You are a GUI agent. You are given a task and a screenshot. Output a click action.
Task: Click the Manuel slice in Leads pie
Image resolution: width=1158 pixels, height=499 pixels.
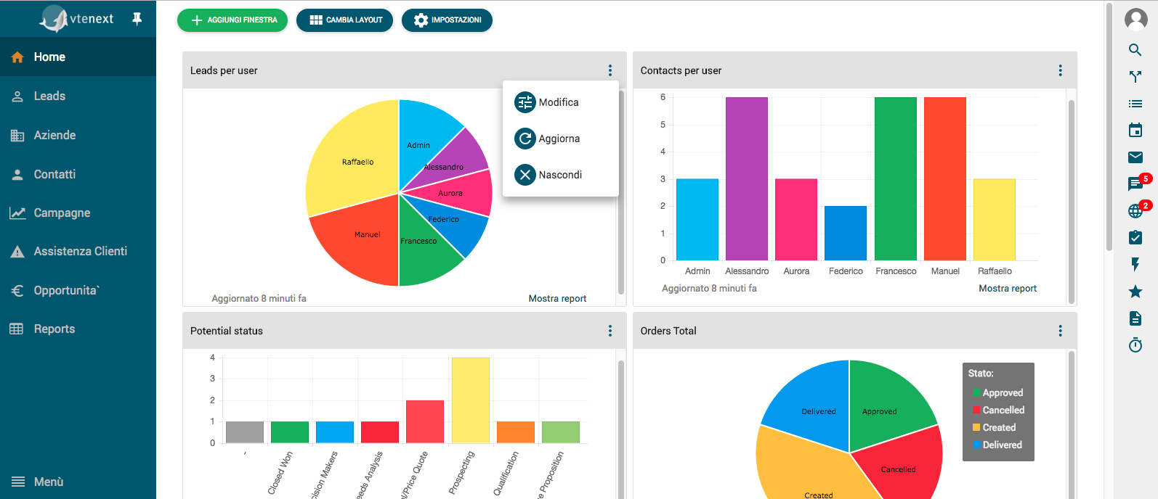pyautogui.click(x=360, y=239)
